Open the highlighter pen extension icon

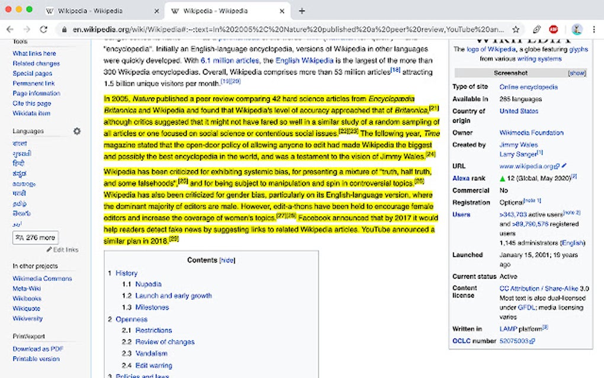click(536, 28)
